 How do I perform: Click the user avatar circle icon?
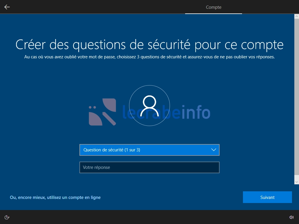tap(149, 106)
